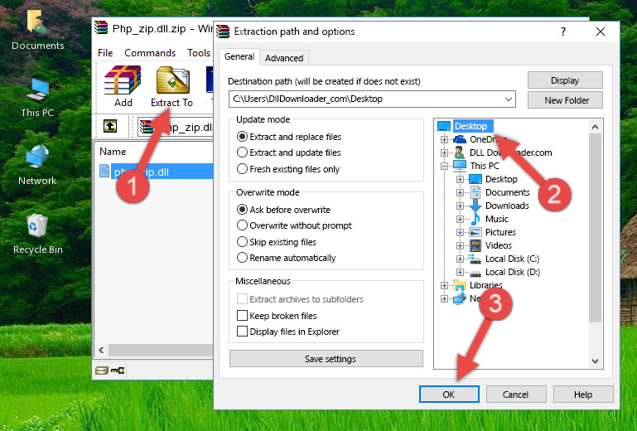Open the Commands menu
This screenshot has width=637, height=431.
[x=150, y=53]
